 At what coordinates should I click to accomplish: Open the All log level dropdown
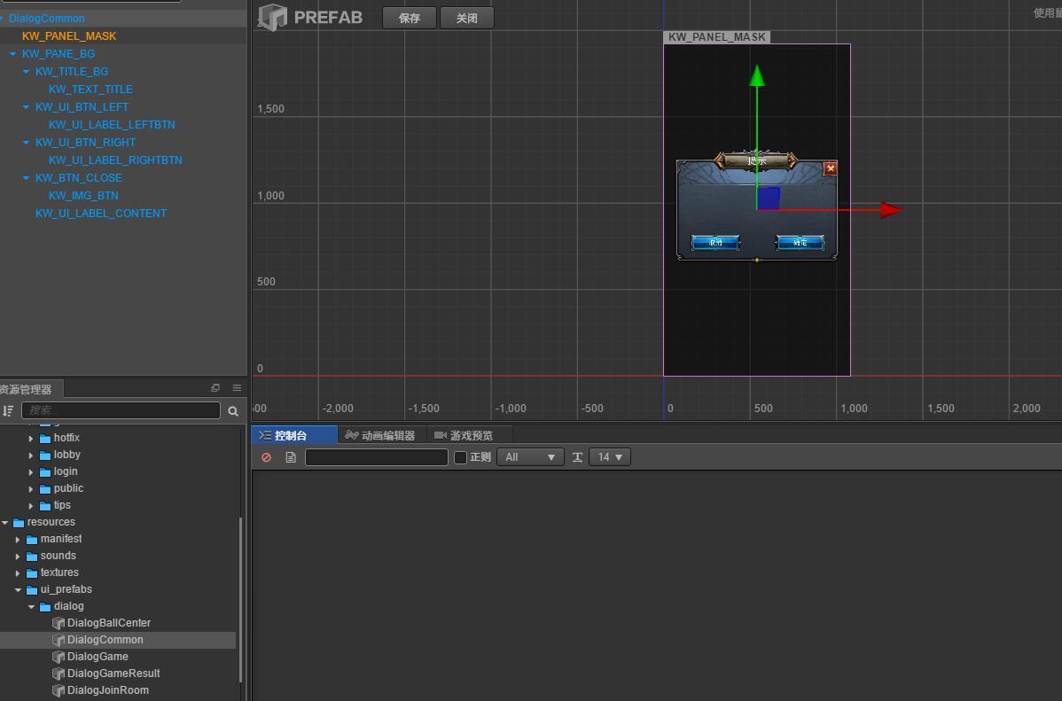coord(530,457)
